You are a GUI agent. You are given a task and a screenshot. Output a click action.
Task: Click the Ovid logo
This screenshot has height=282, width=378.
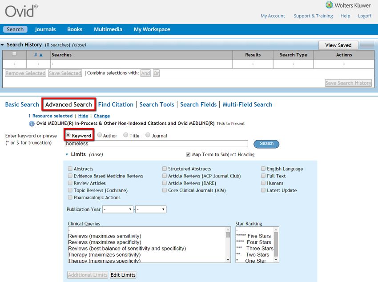[x=21, y=11]
